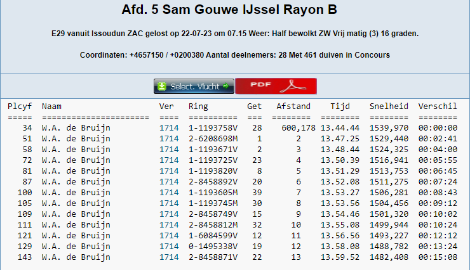470x270 pixels.
Task: Click the green arrow after Select. Vlucht
Action: coord(225,86)
